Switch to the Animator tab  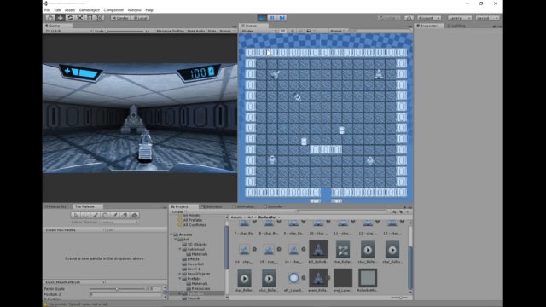click(212, 206)
